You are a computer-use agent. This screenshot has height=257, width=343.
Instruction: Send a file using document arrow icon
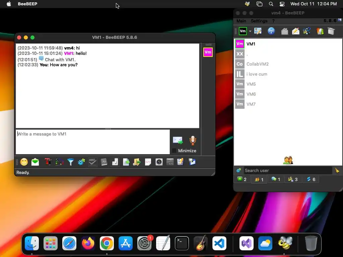(126, 162)
